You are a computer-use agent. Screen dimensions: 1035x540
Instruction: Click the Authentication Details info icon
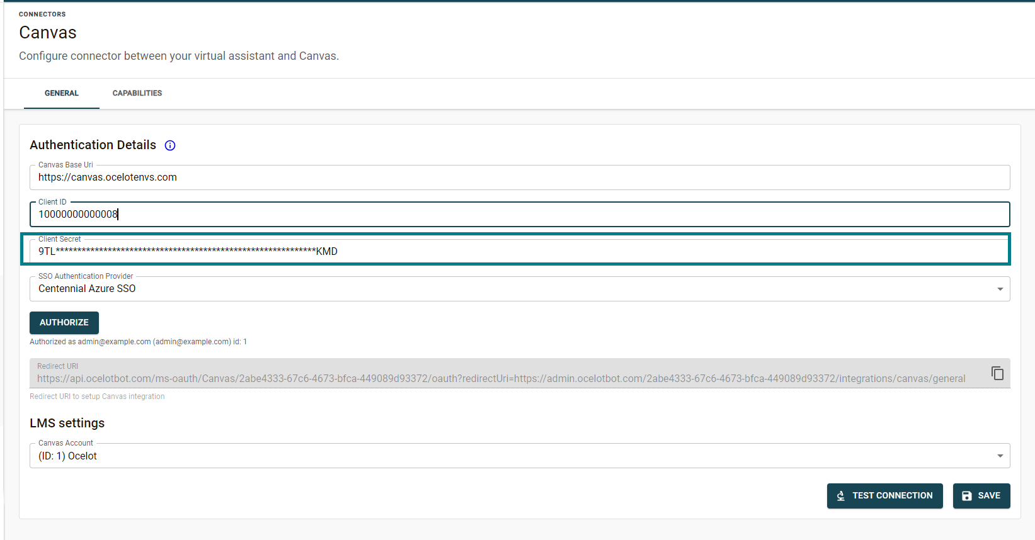(x=170, y=145)
